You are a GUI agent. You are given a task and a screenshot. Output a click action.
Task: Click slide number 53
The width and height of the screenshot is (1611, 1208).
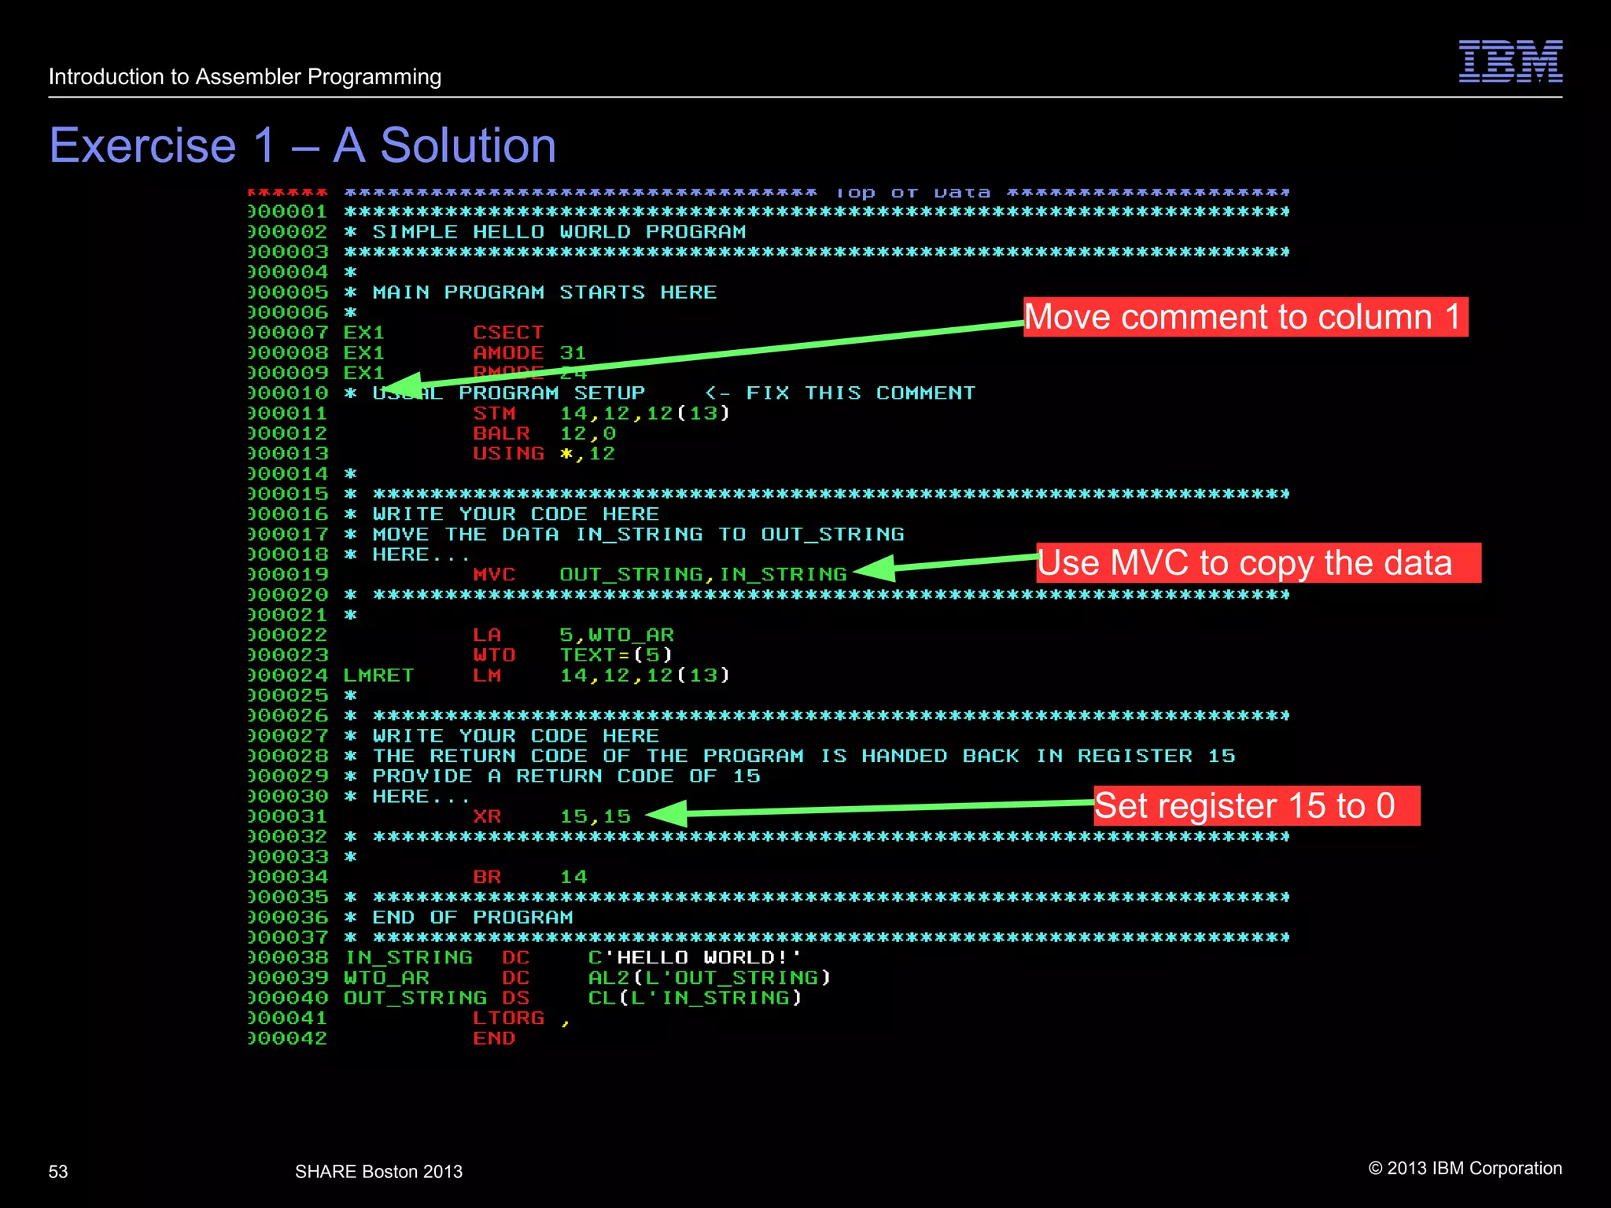pos(58,1172)
